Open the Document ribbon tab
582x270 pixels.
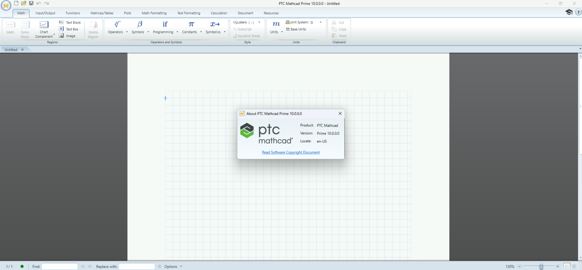(245, 13)
